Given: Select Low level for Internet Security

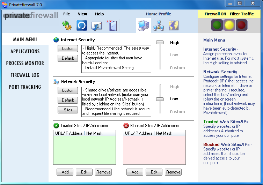Looking at the screenshot, I should click(174, 55).
